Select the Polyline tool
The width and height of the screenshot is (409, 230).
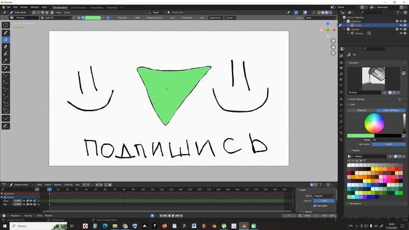6,83
